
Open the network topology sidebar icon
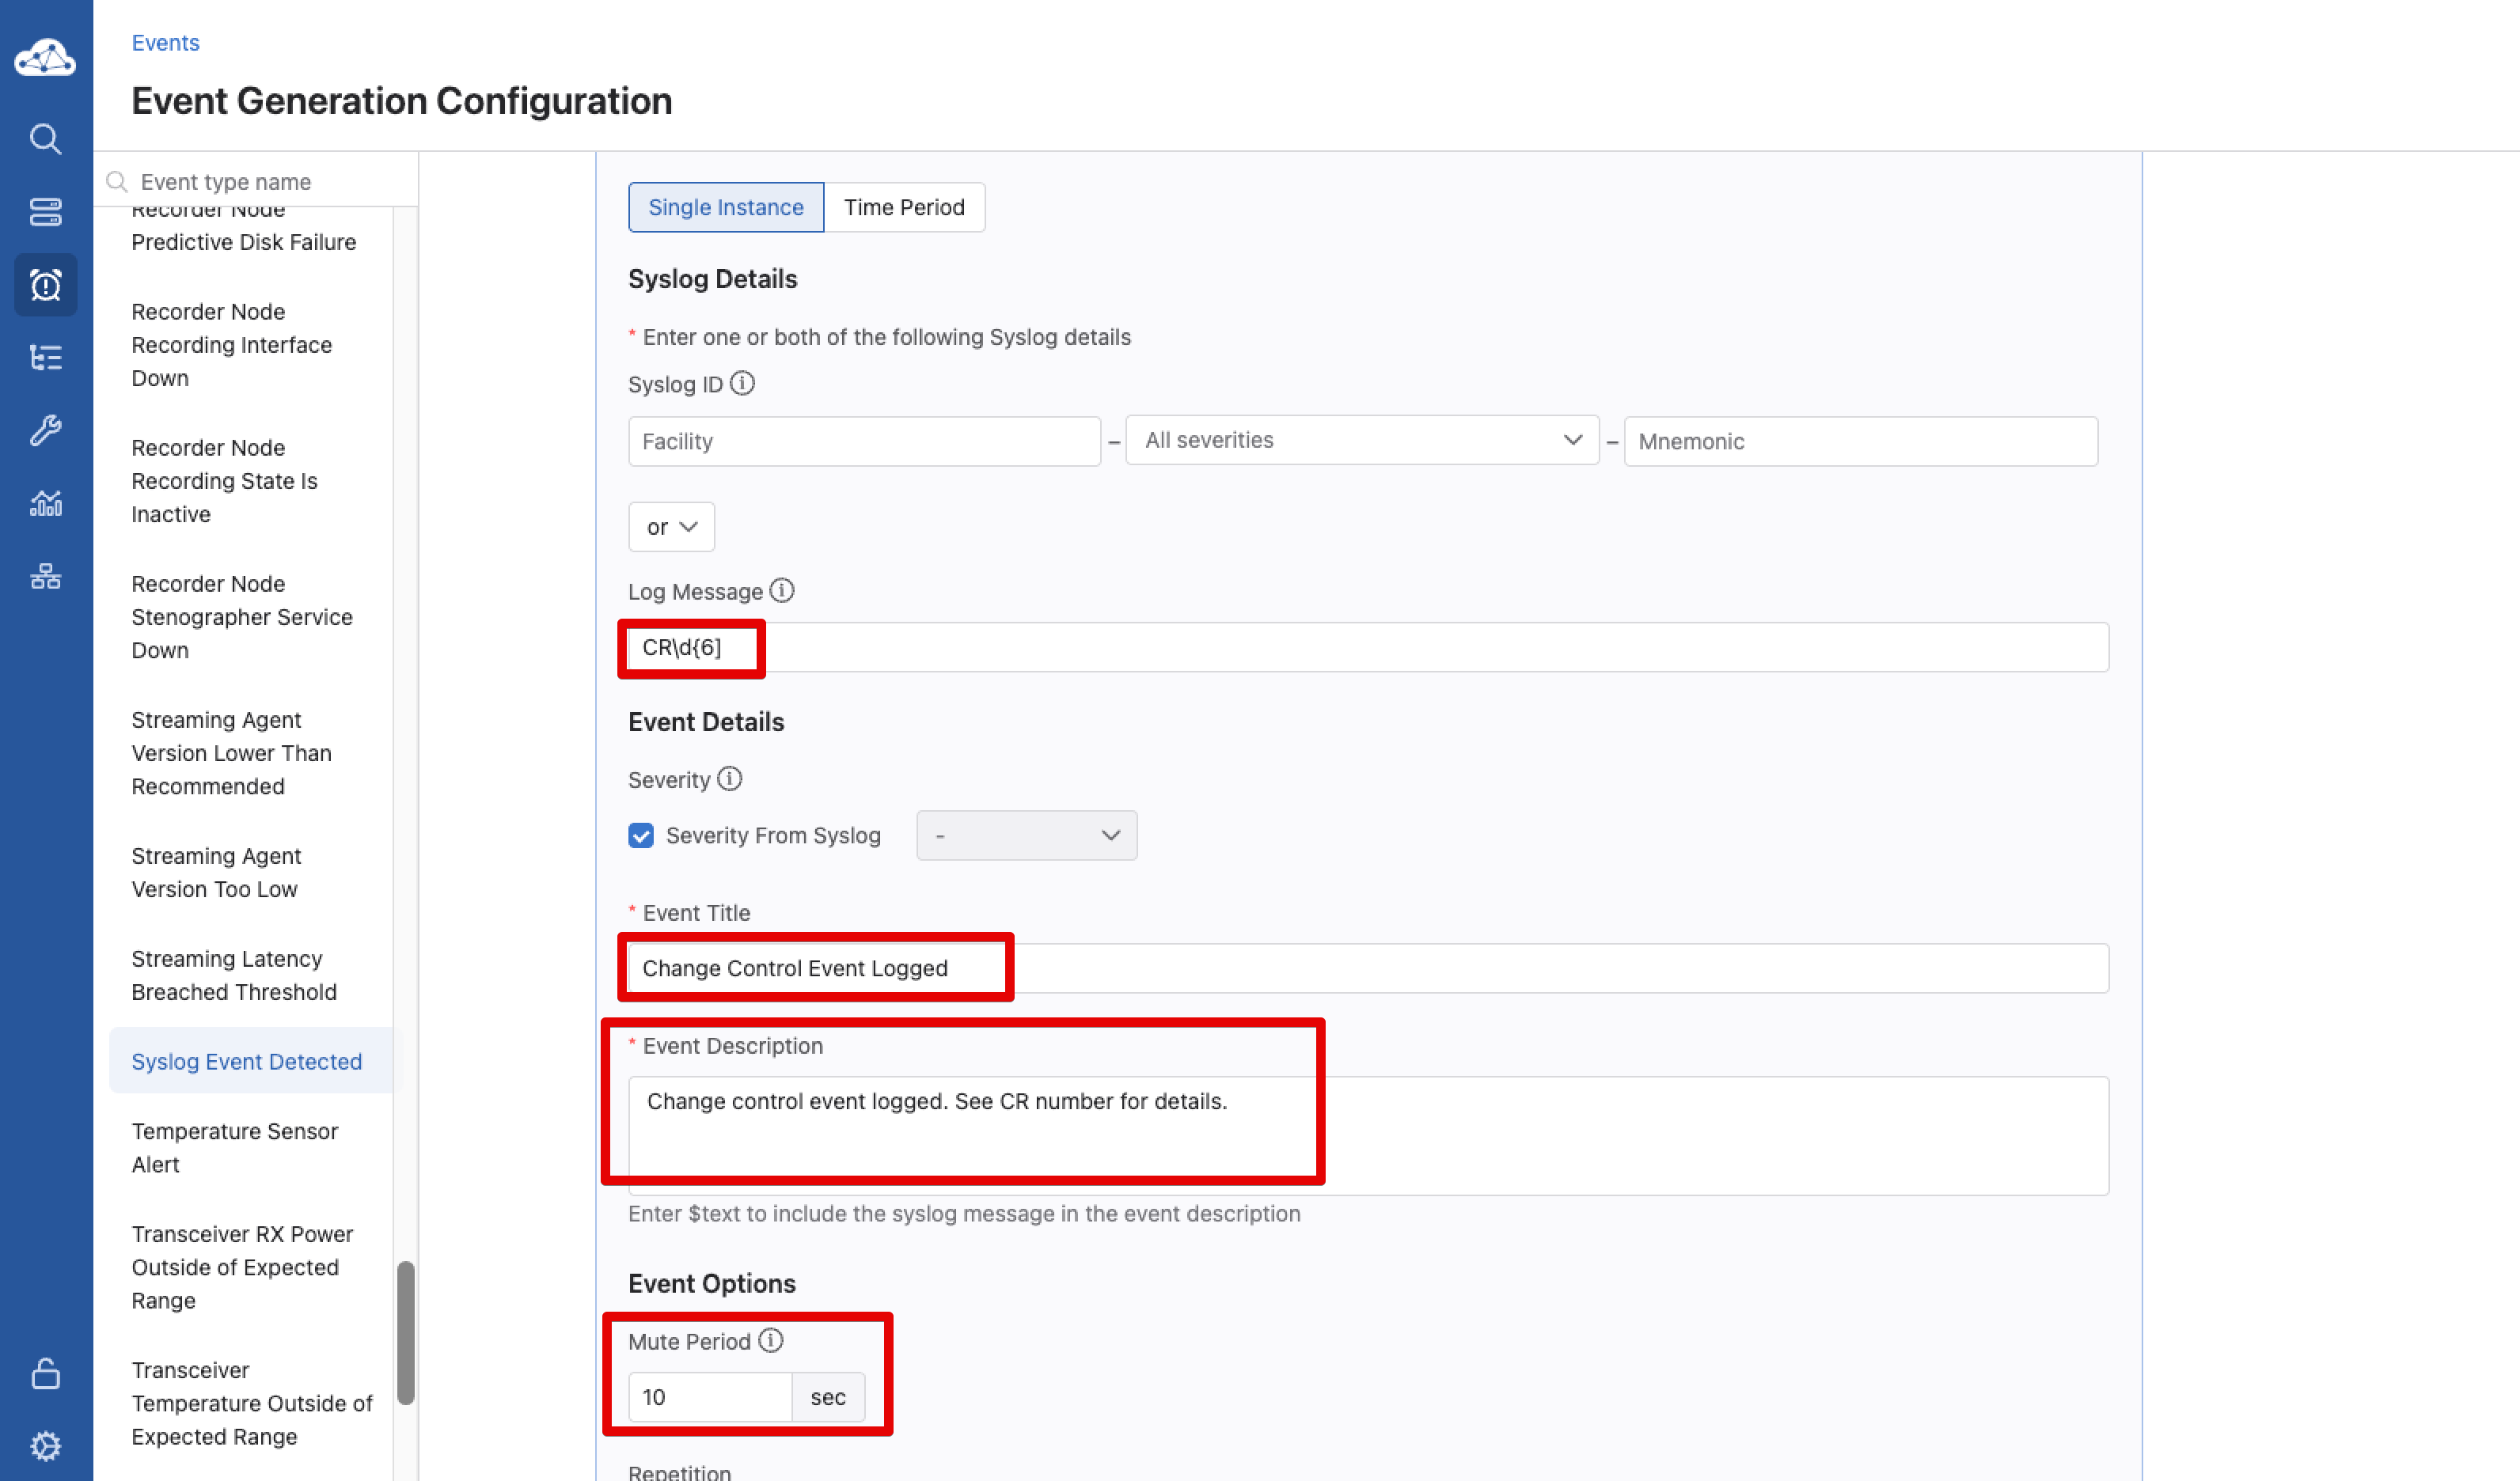(45, 576)
